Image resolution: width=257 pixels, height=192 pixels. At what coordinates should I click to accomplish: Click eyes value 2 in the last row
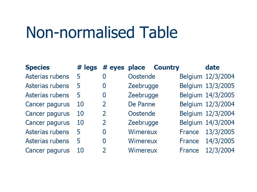click(x=104, y=150)
